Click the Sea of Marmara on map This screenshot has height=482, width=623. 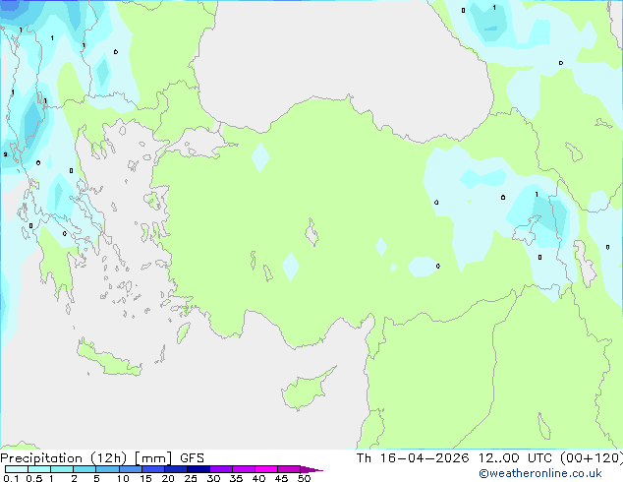tap(202, 143)
